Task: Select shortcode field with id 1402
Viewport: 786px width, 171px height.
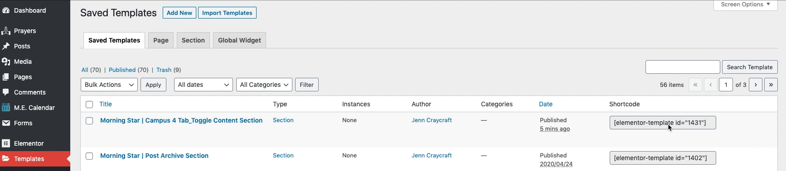Action: pos(663,158)
